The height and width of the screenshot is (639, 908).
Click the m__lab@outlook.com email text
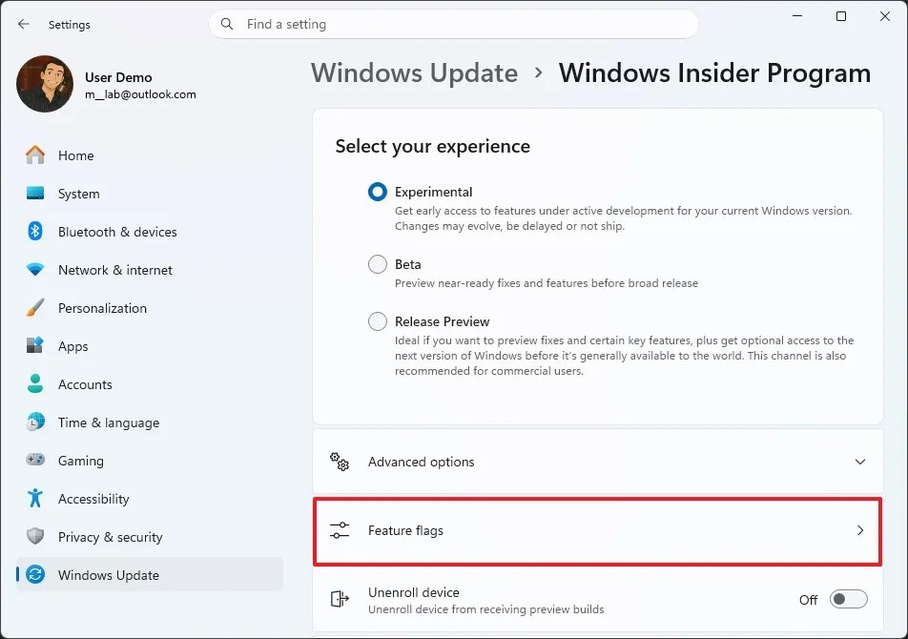tap(140, 94)
